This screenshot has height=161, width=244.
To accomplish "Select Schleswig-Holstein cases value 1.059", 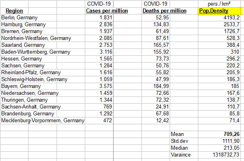I will (106, 79).
